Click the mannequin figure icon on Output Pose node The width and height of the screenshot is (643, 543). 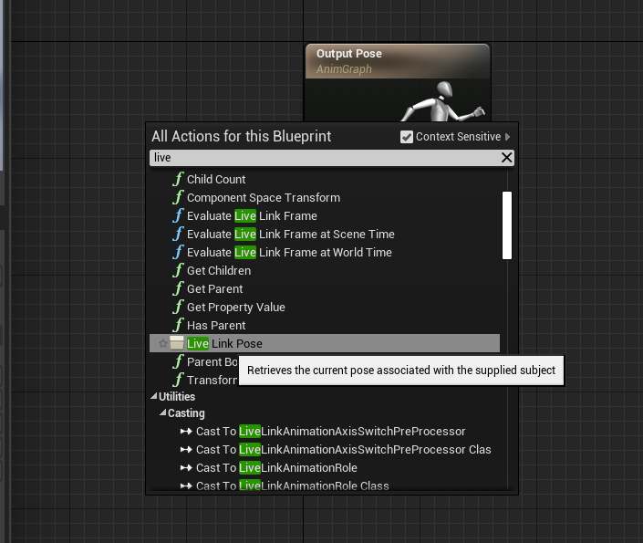pyautogui.click(x=442, y=101)
